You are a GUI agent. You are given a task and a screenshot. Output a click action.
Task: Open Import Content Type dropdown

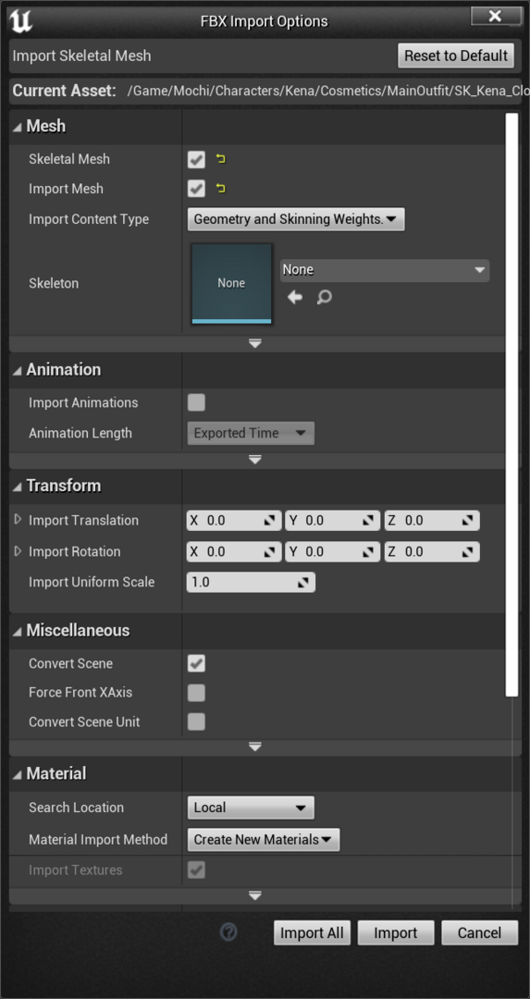pos(296,219)
